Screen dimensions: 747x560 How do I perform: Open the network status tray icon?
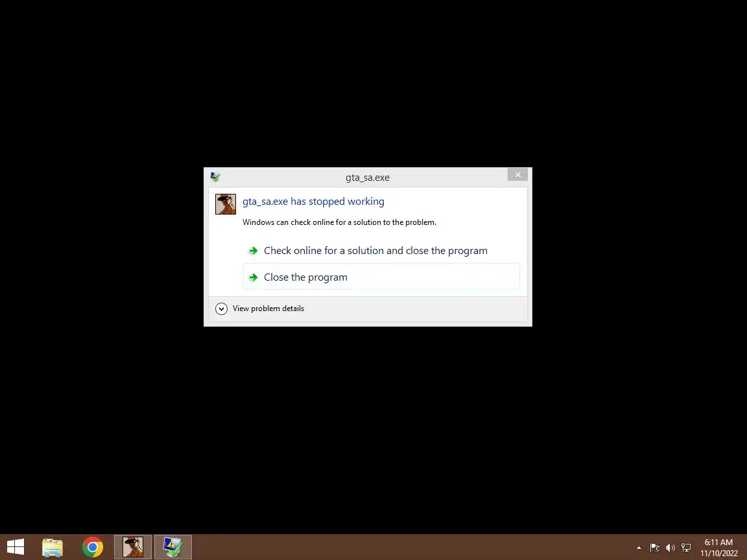686,548
